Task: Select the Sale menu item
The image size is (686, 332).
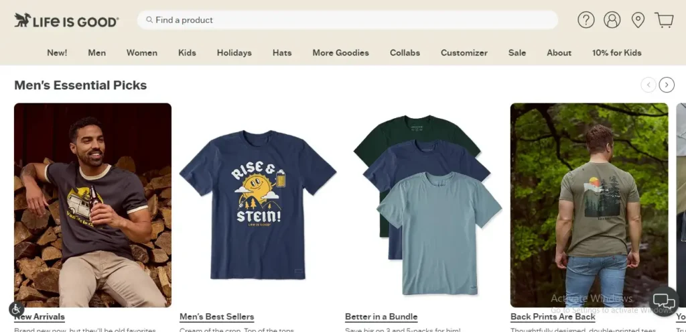Action: (517, 53)
